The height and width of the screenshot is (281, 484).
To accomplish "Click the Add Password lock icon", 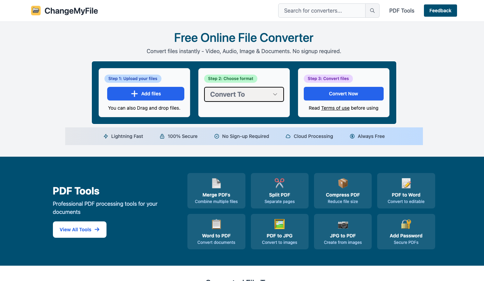I will 406,224.
